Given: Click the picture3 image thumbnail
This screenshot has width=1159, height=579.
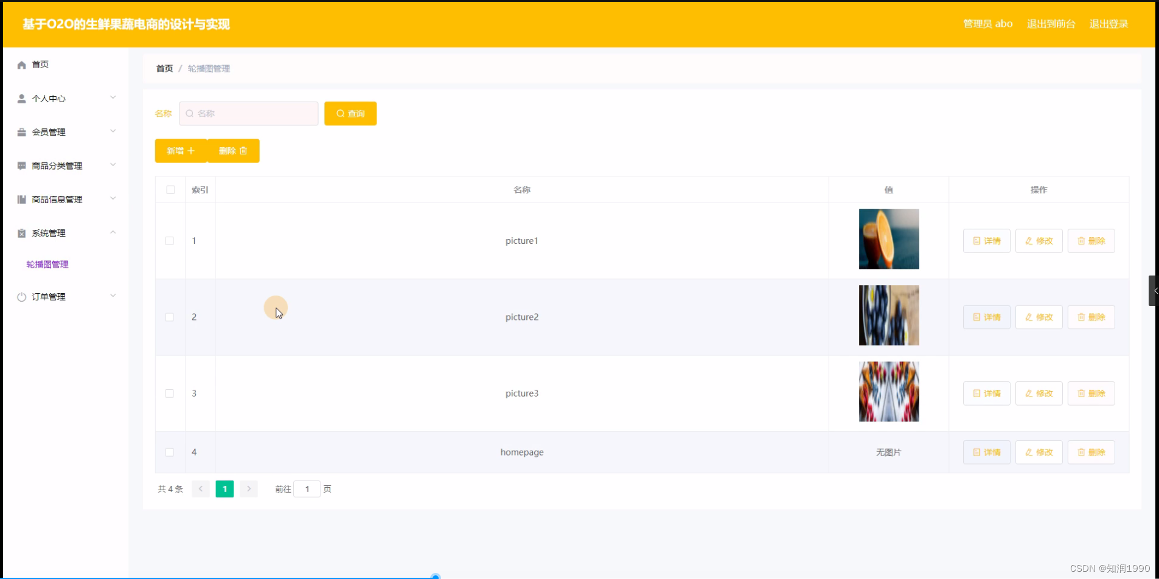Looking at the screenshot, I should [x=888, y=392].
